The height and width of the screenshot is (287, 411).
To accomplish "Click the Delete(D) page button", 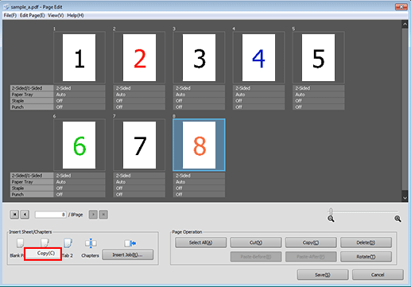I will [366, 242].
